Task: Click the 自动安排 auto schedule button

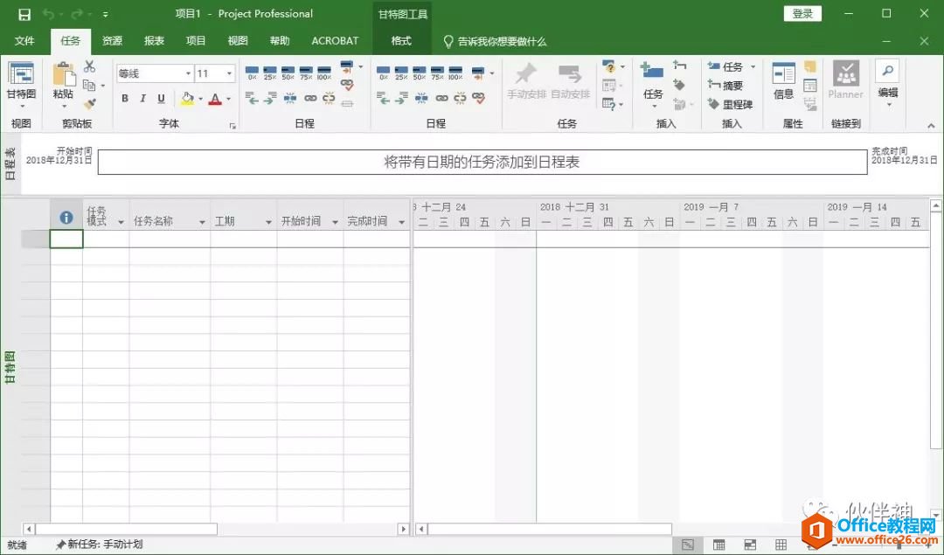Action: click(x=570, y=81)
